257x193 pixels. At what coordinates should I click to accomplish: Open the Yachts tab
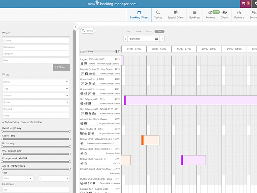pos(158,15)
